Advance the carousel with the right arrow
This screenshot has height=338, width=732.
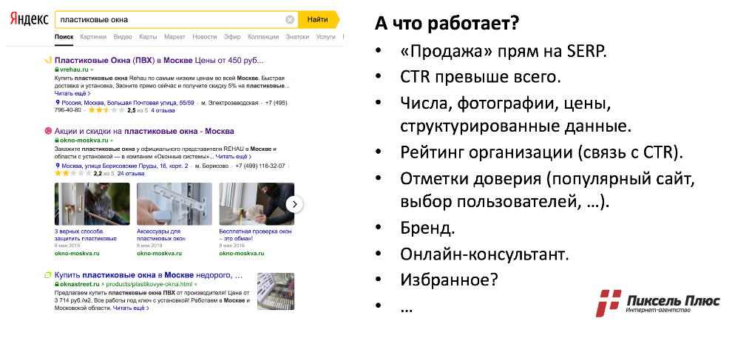pos(294,204)
